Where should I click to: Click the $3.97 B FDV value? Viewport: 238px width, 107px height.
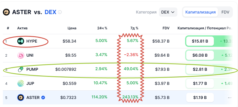coord(162,83)
